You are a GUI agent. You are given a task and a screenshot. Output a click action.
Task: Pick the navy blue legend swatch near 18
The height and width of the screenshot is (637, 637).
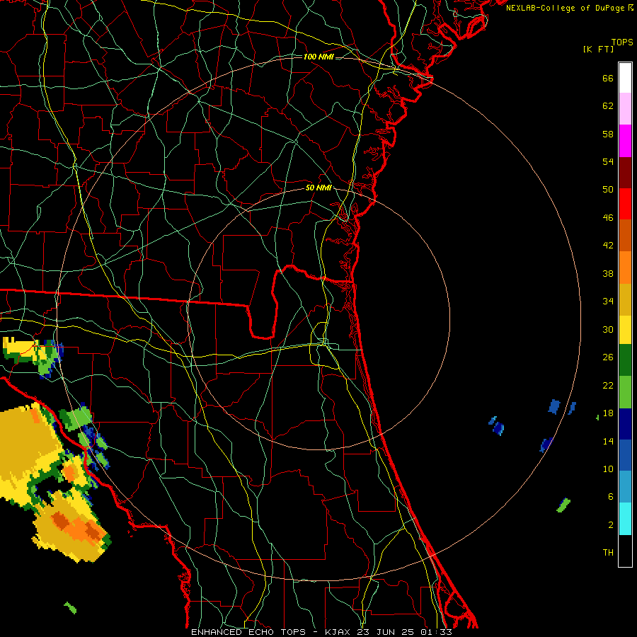(x=625, y=424)
